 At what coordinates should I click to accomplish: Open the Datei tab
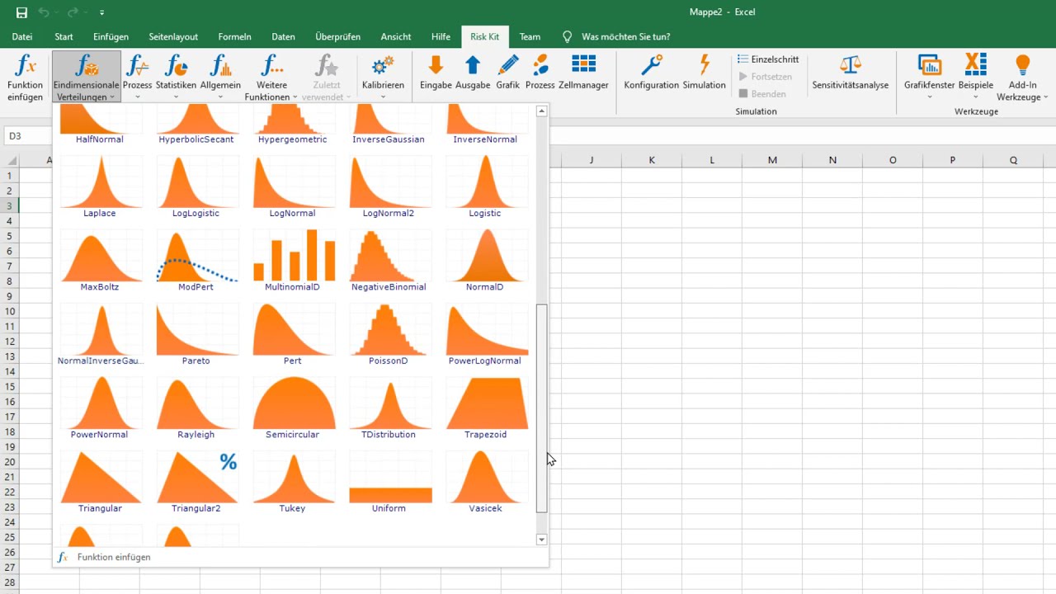point(22,37)
